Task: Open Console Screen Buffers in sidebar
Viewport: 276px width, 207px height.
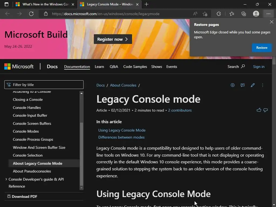Action: [32, 123]
